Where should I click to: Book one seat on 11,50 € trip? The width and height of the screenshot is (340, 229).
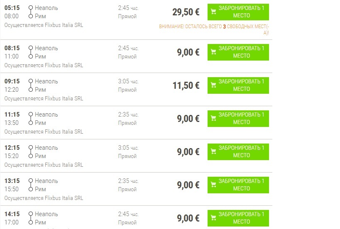coord(238,85)
